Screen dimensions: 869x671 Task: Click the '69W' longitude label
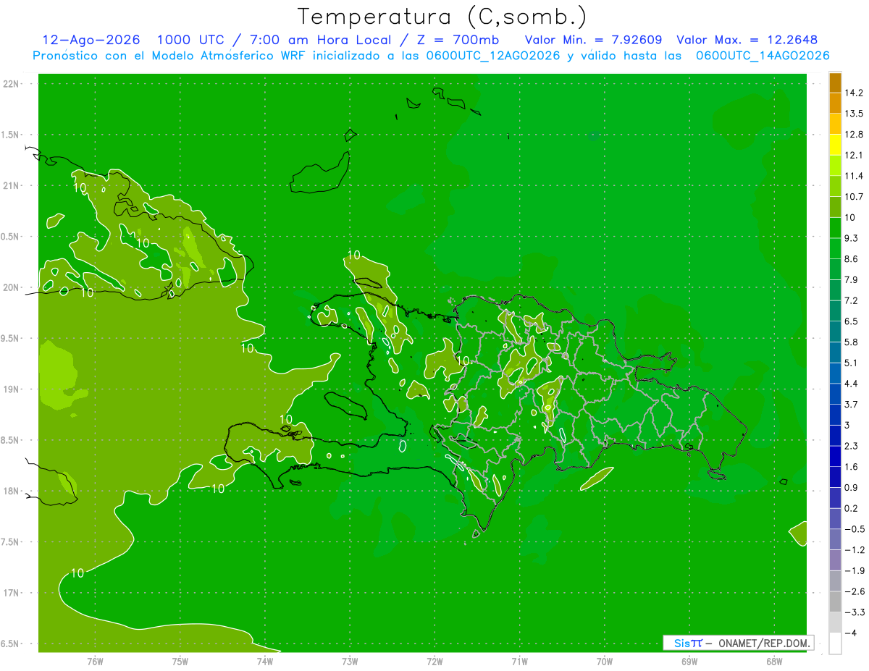[689, 660]
